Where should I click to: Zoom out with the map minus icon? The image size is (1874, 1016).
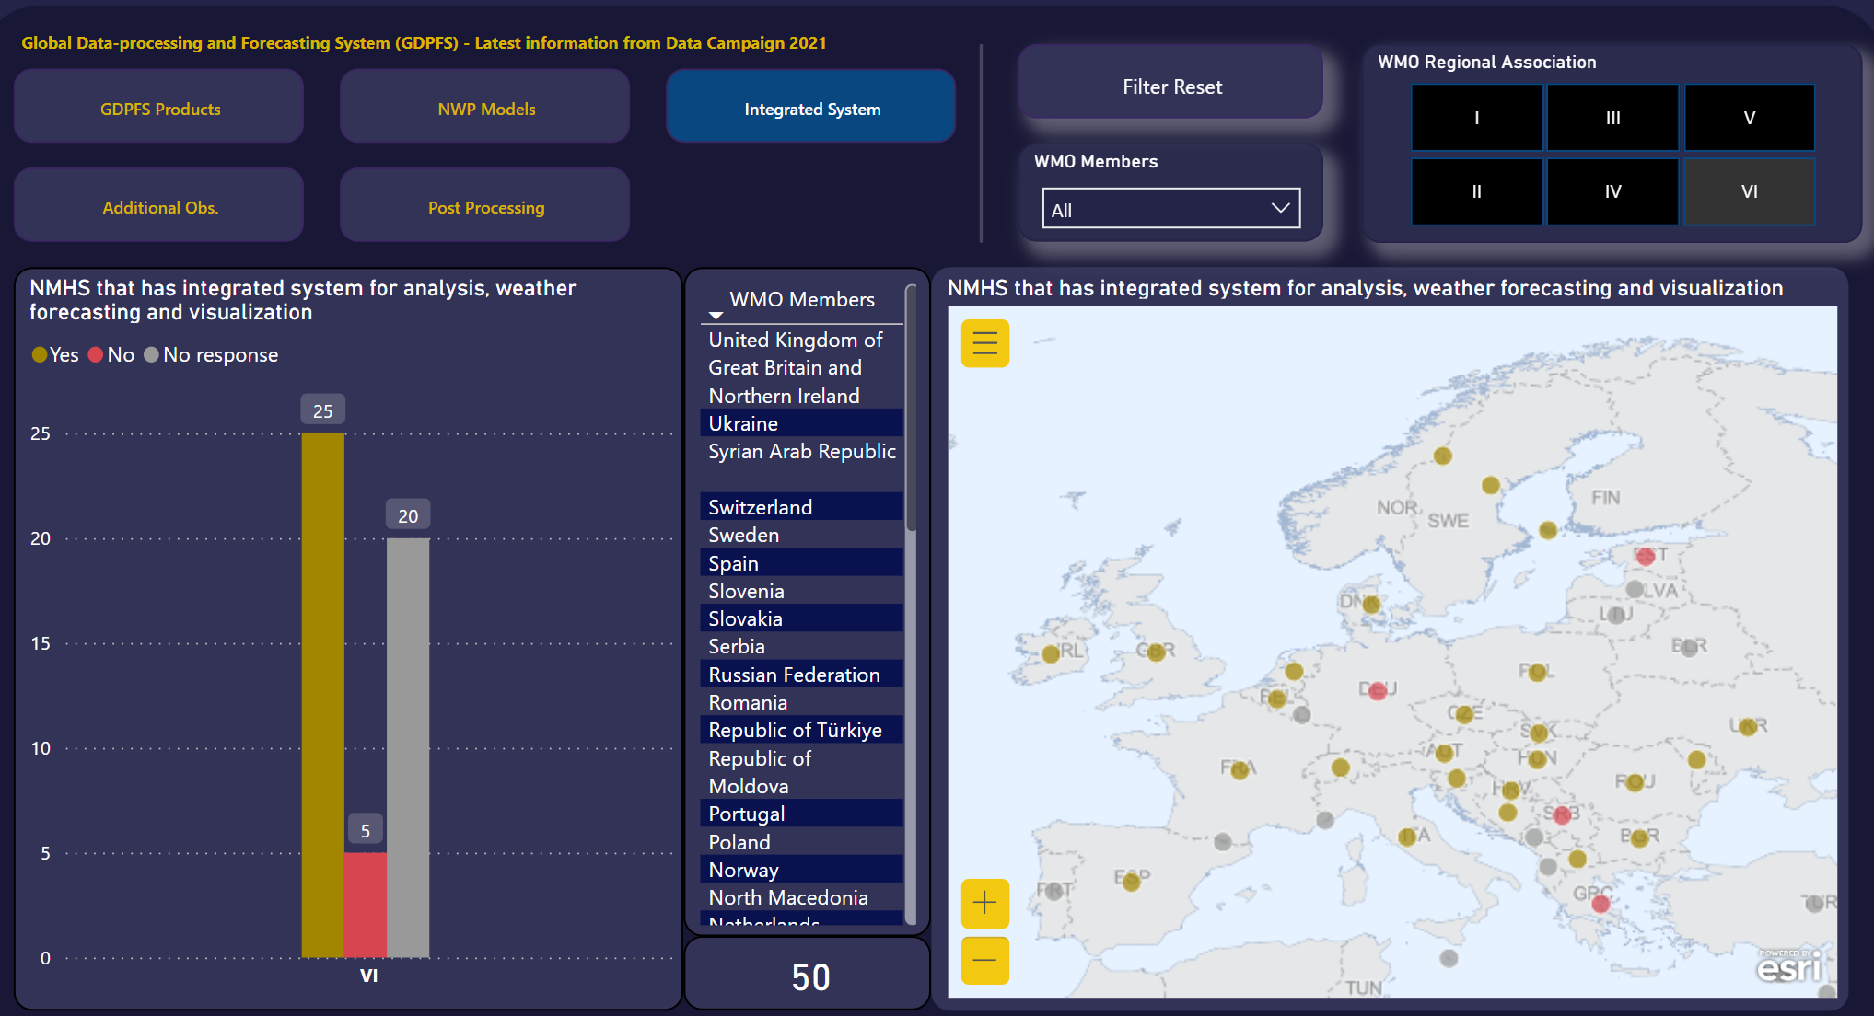click(984, 960)
